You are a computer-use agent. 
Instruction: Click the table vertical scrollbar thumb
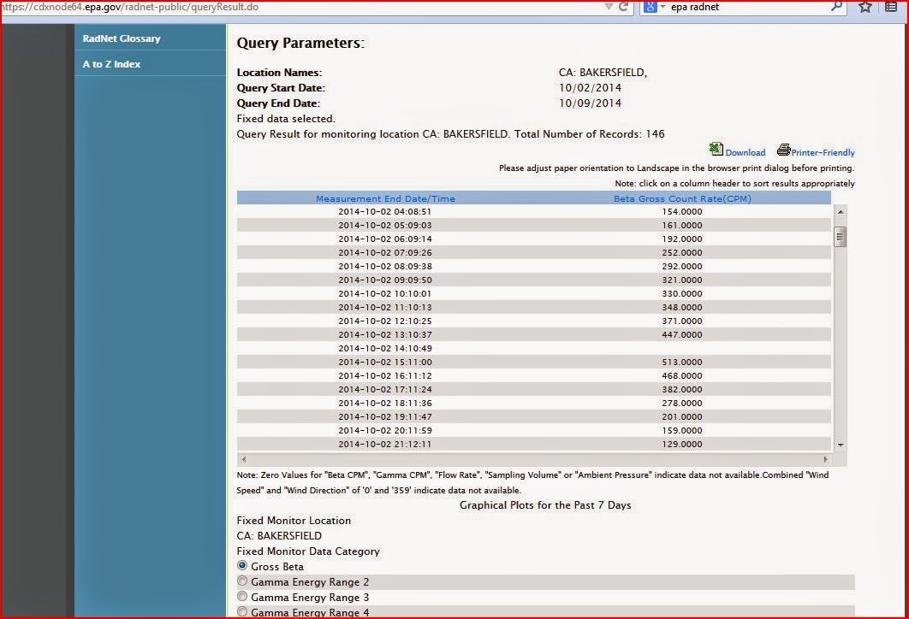[840, 237]
